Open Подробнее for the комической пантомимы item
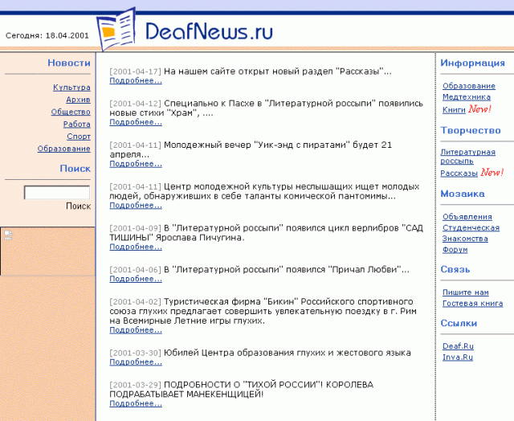 coord(136,205)
